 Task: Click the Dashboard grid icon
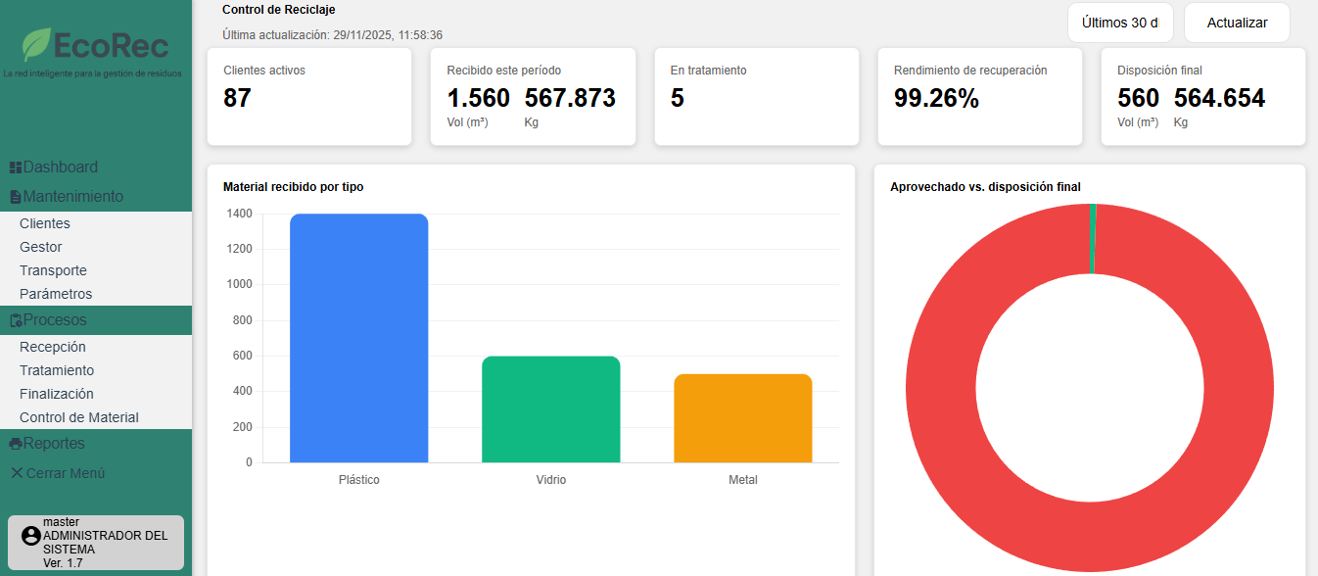(x=16, y=168)
